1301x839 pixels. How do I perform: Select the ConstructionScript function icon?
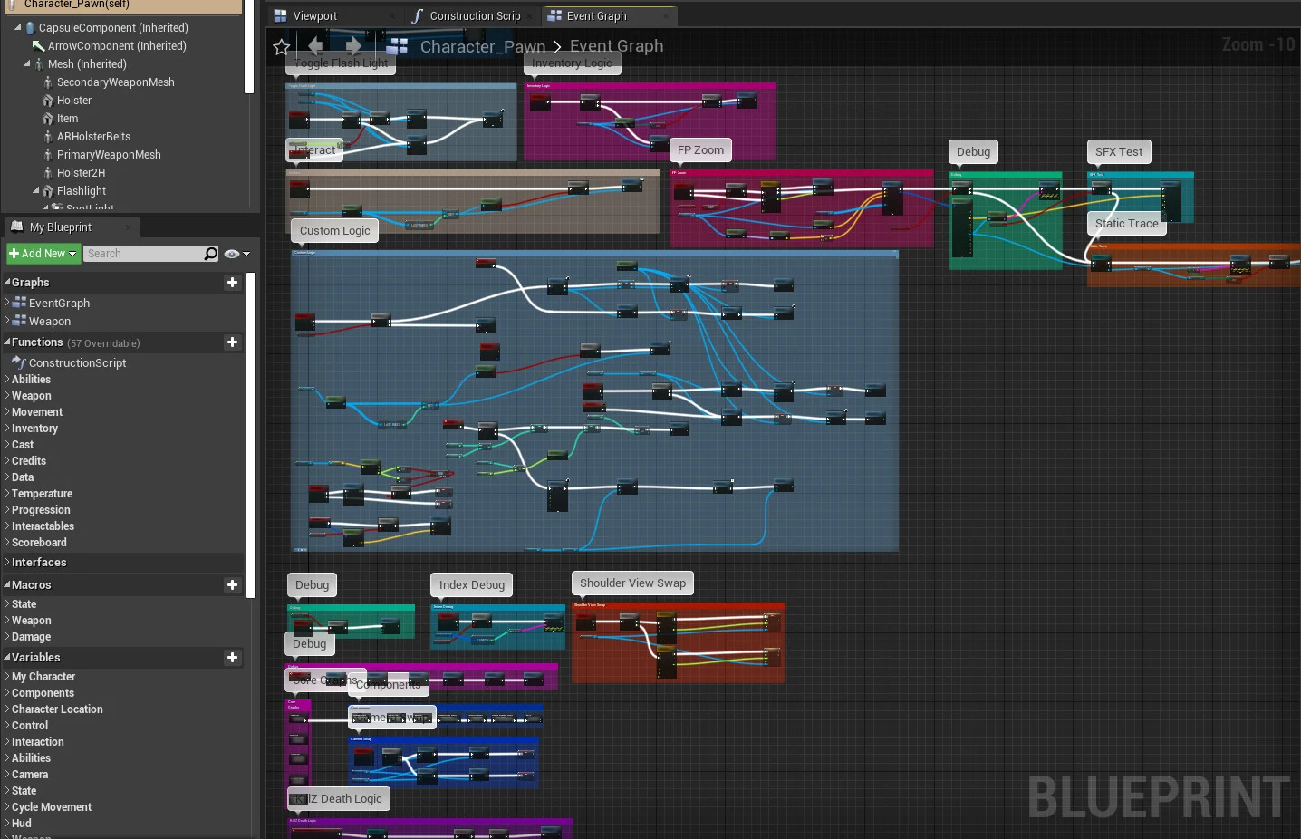tap(19, 362)
